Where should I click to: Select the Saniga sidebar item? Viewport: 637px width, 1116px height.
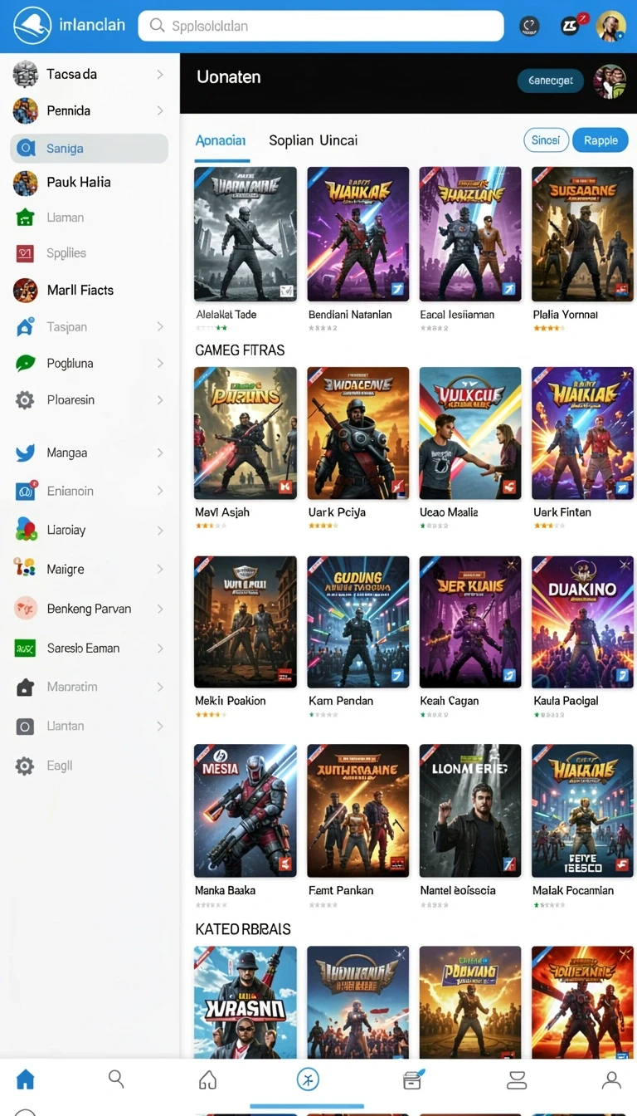coord(90,149)
